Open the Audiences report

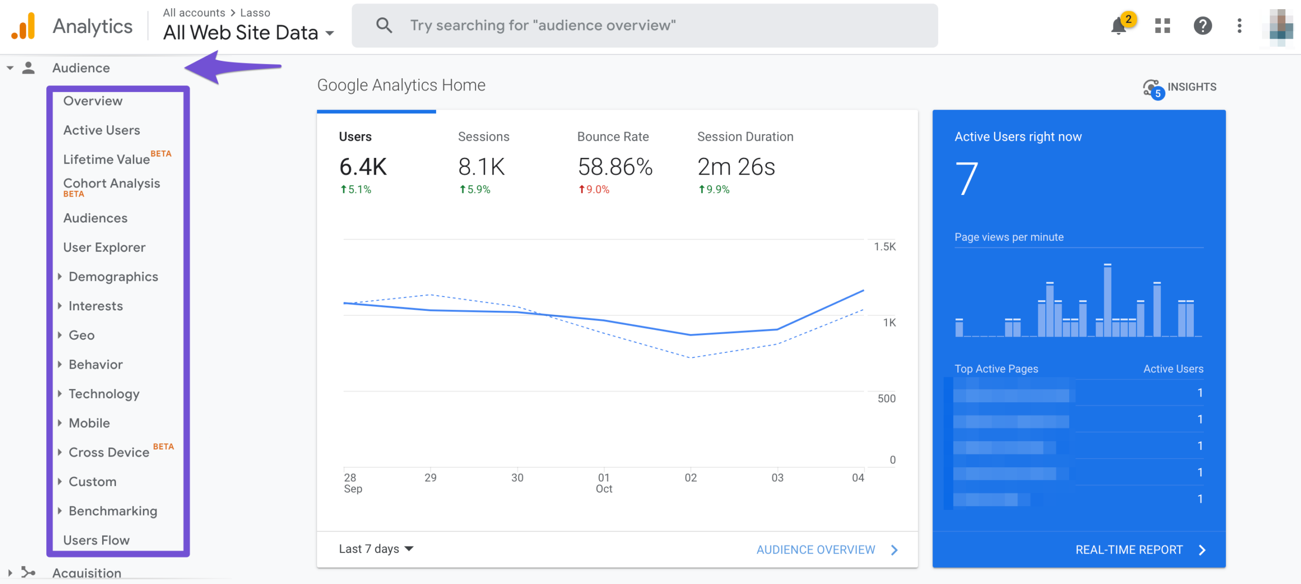pyautogui.click(x=96, y=218)
